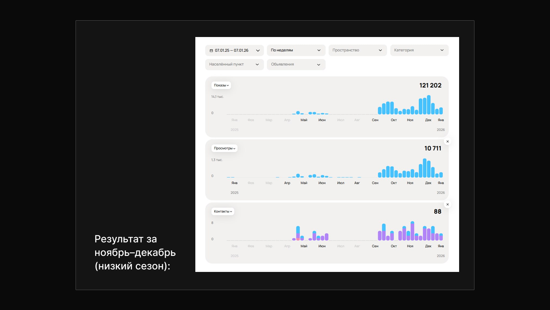Close the Просмотры chart card
The height and width of the screenshot is (310, 550).
448,142
